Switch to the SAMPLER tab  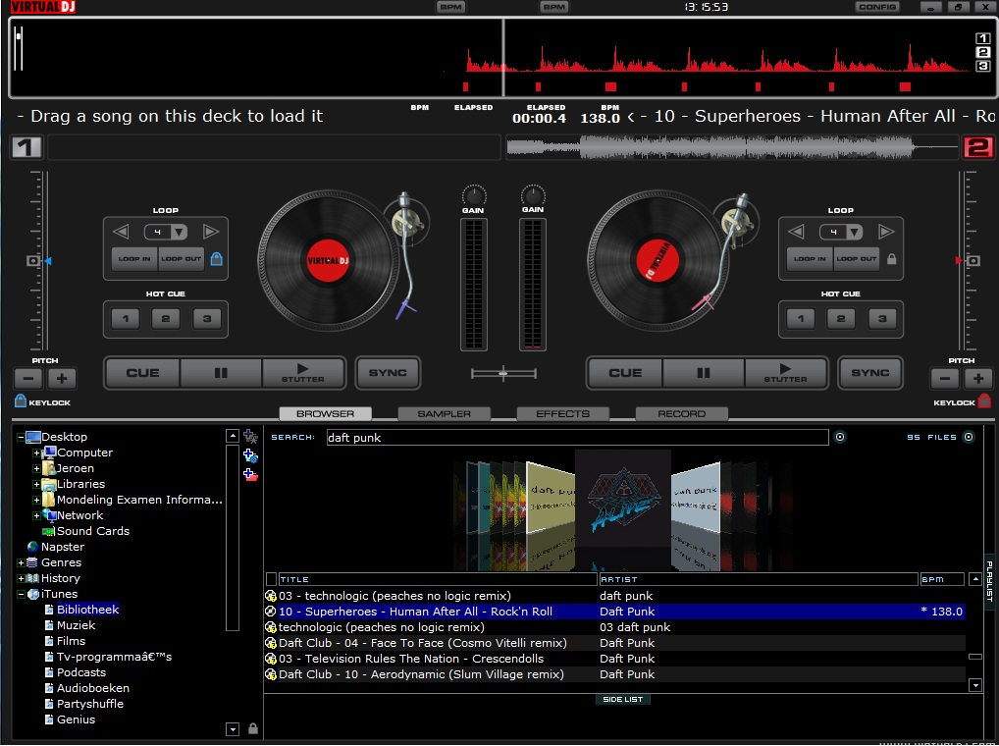coord(444,413)
